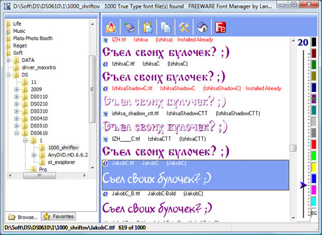Click the copy documents toolbar icon
Screen dimensions: 322x235
pyautogui.click(x=166, y=28)
